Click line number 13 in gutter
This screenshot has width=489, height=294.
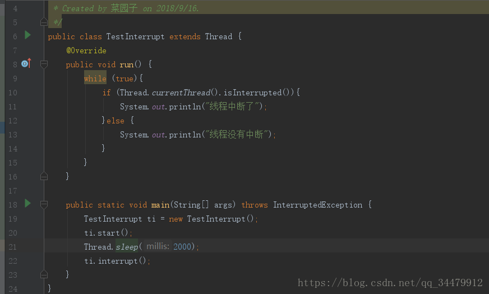tap(13, 135)
